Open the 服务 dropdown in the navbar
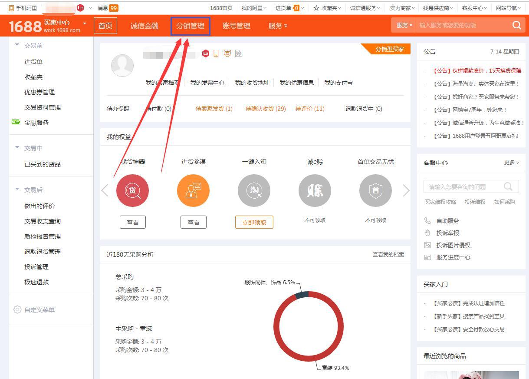Screen dimensions: 529x379 pyautogui.click(x=403, y=25)
